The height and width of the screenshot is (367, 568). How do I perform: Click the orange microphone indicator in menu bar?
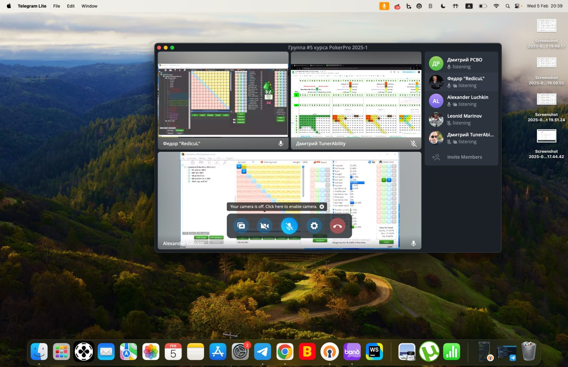click(384, 6)
